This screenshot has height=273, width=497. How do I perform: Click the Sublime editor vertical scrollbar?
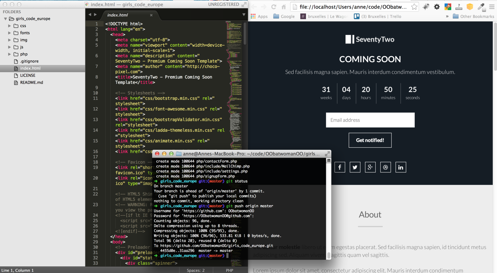pyautogui.click(x=245, y=34)
